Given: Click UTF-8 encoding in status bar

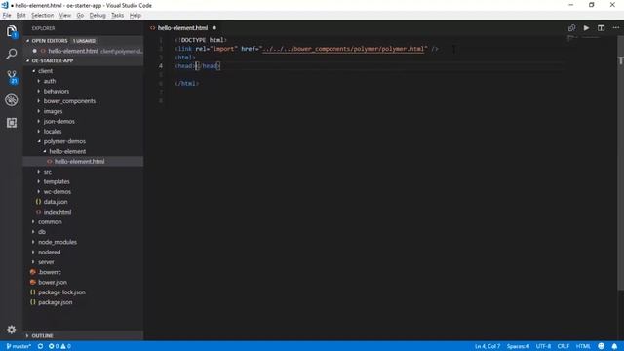Looking at the screenshot, I should tap(543, 346).
